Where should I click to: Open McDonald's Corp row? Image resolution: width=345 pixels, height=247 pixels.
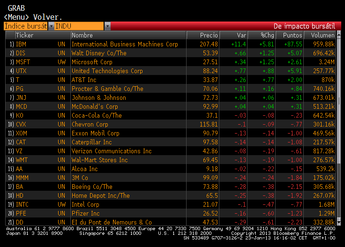click(x=171, y=106)
